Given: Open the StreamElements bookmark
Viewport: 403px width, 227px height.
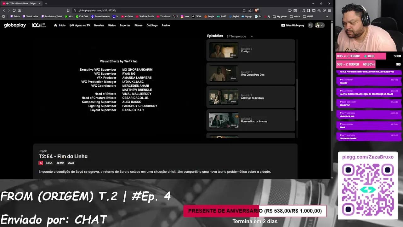Looking at the screenshot, I should point(100,16).
